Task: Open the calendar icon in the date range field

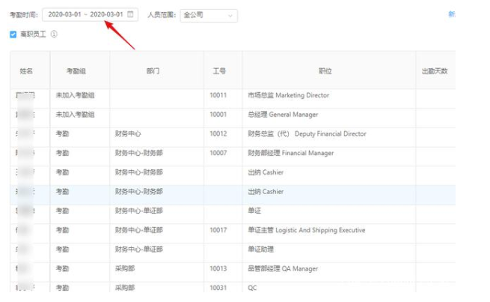Action: (130, 14)
